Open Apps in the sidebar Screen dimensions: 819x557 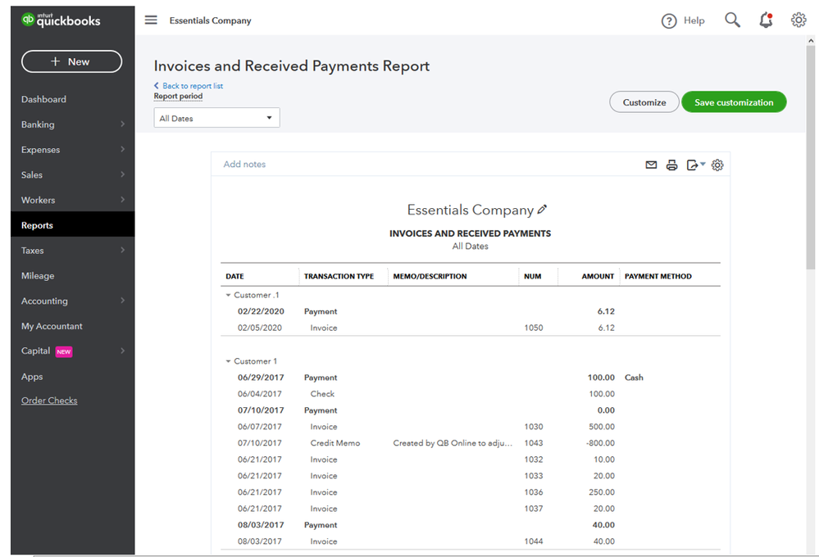32,376
